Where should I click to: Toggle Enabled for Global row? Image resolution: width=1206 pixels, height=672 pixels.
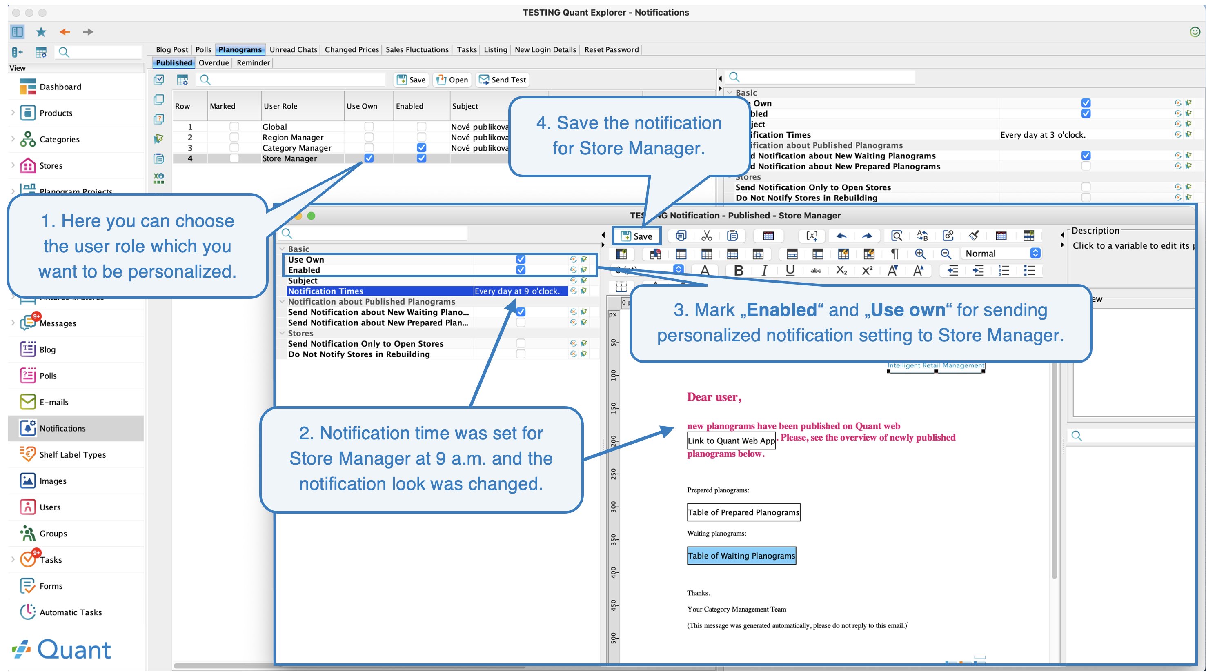[421, 127]
